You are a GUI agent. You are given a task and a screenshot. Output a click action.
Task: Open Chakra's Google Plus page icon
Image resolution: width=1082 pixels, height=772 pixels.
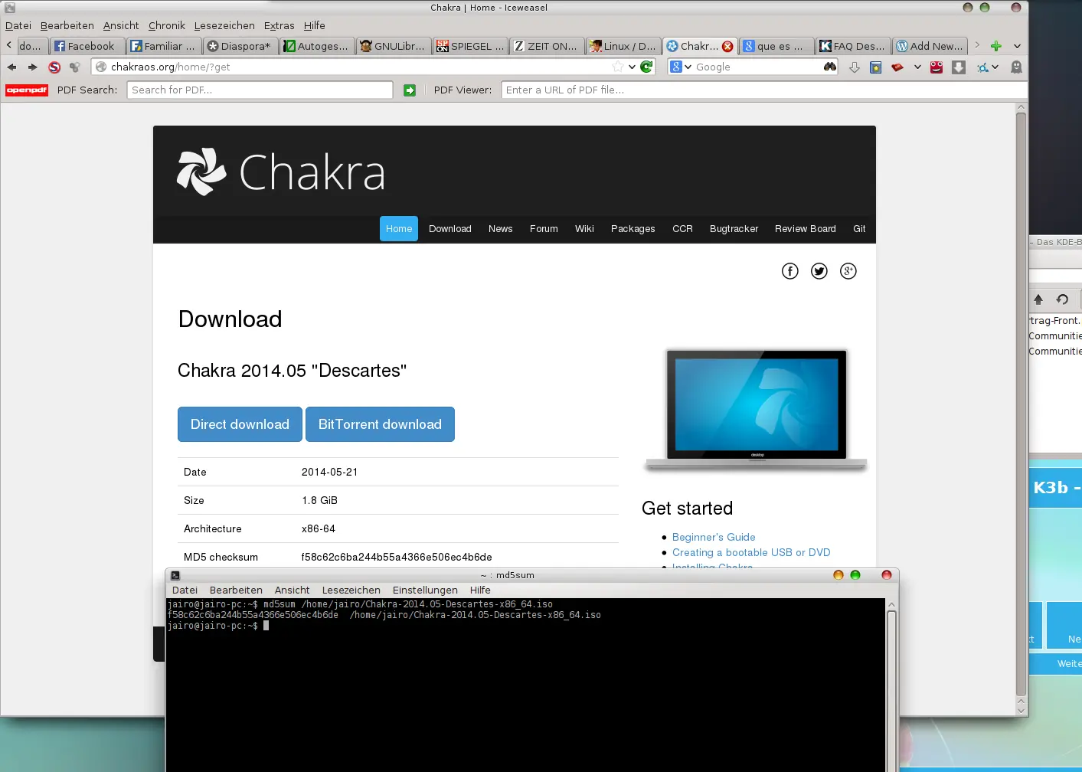[x=848, y=271]
